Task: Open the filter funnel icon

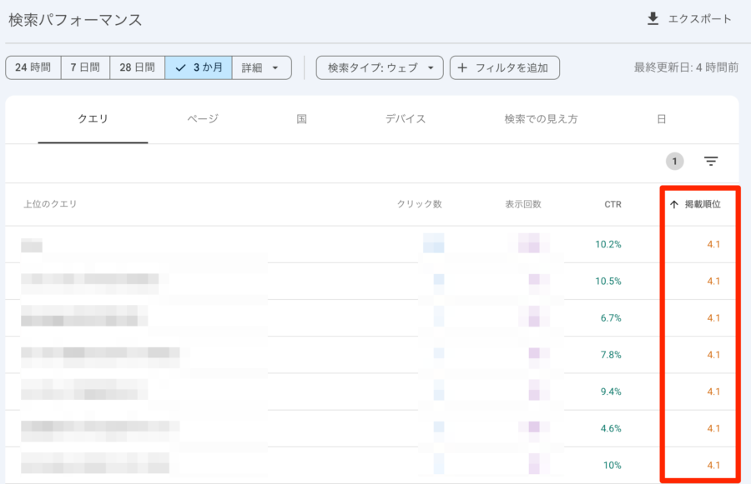Action: pyautogui.click(x=710, y=162)
